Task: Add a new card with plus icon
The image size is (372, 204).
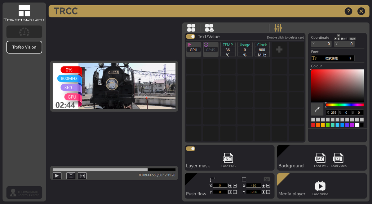Action: 279,50
